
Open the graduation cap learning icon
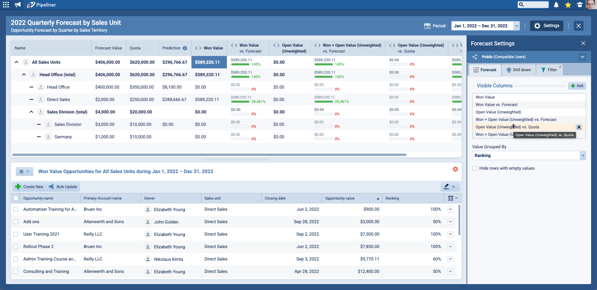(580, 5)
